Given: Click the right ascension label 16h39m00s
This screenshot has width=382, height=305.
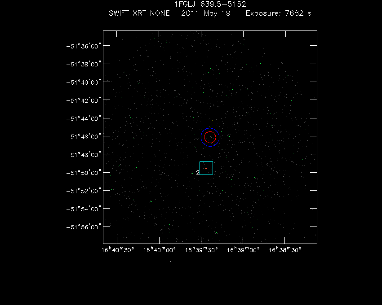Looking at the screenshot, I should 243,250.
